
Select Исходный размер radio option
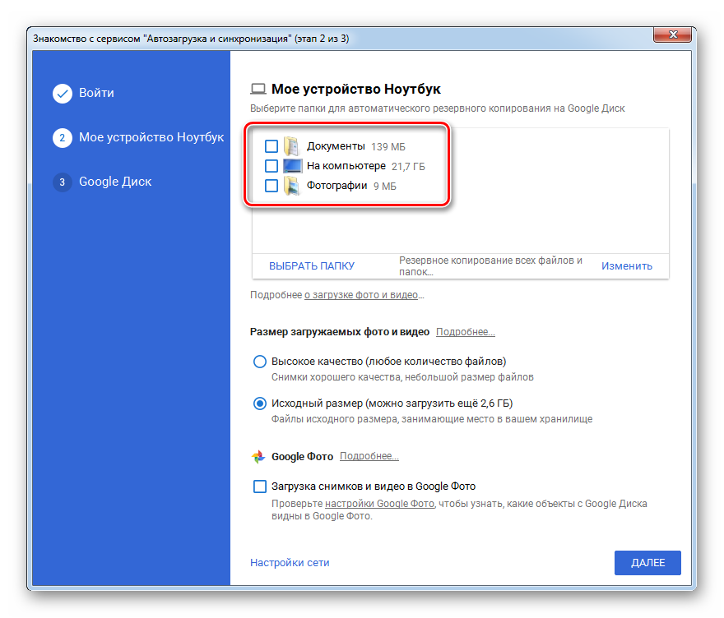260,404
